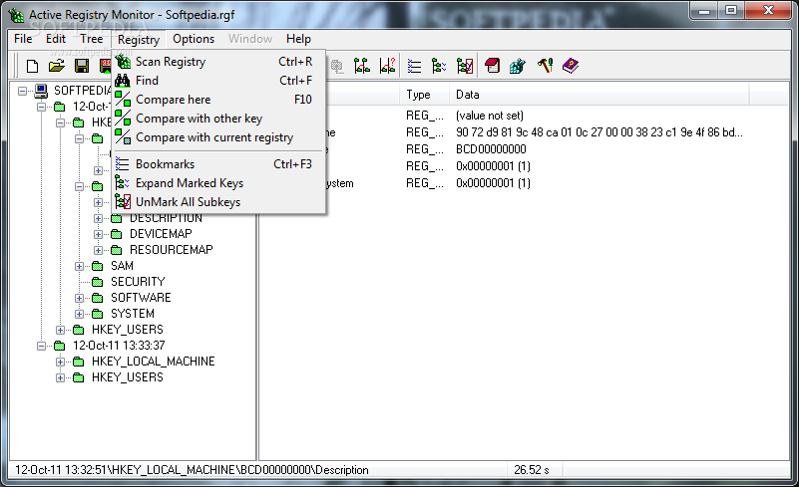The image size is (799, 487).
Task: Click the New file toolbar icon
Action: pyautogui.click(x=32, y=66)
